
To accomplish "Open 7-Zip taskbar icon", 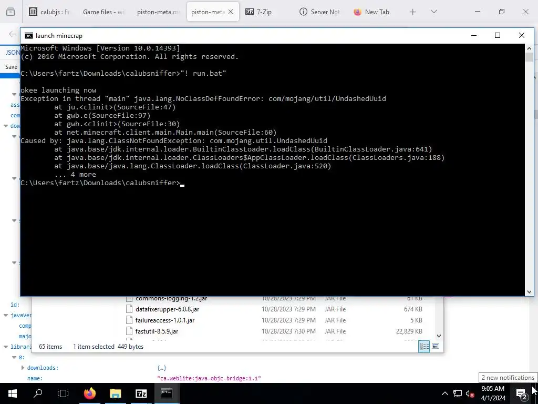I will 141,393.
